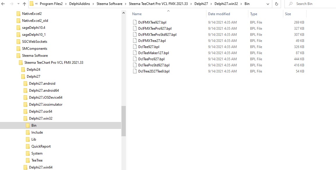
Task: Navigate to Steema TeeChart Pro breadcrumb segment
Action: [158, 4]
